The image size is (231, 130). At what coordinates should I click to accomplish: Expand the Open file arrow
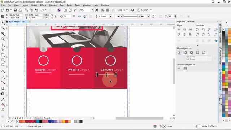click(x=11, y=10)
